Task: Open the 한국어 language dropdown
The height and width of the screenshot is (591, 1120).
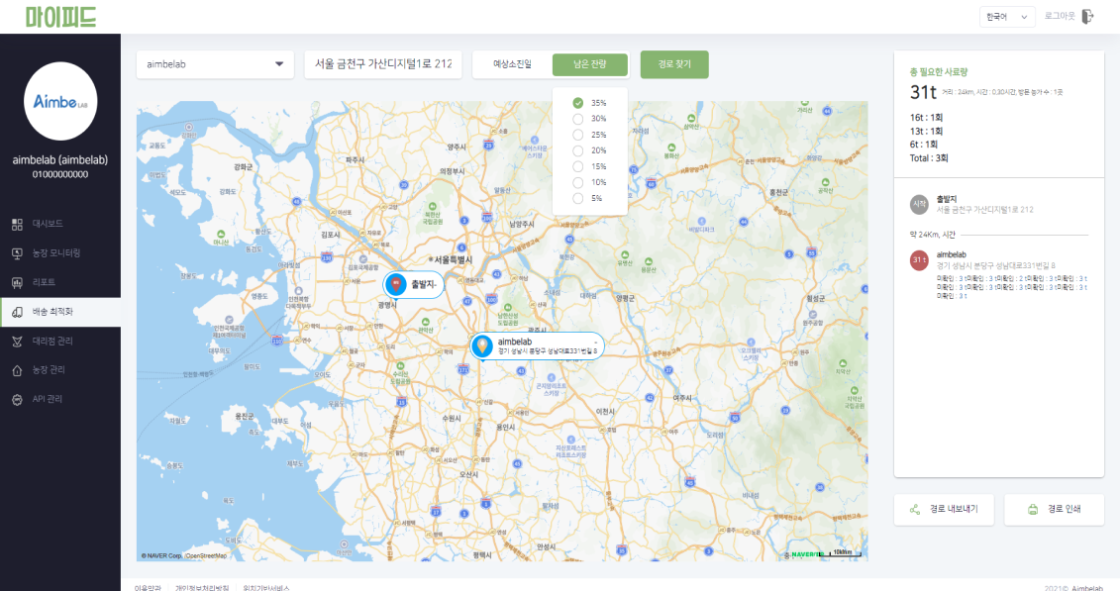Action: tap(1007, 17)
